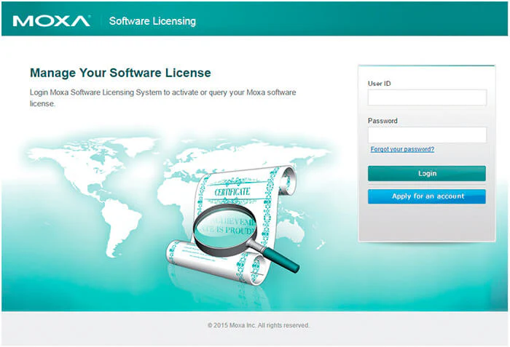510x347 pixels.
Task: Click the CERTIFICATE title on the scroll
Action: point(232,192)
